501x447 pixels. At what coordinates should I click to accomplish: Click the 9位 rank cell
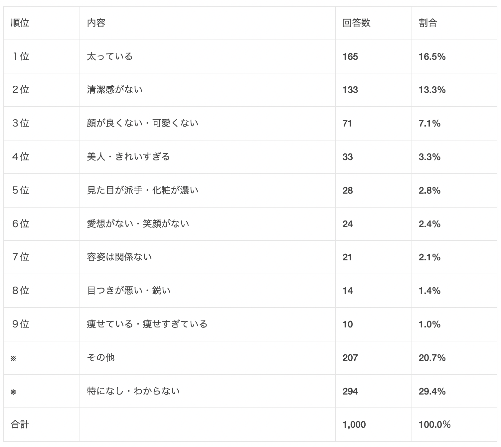(21, 324)
